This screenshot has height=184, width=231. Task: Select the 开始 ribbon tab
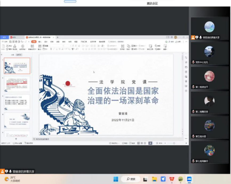click(x=34, y=42)
